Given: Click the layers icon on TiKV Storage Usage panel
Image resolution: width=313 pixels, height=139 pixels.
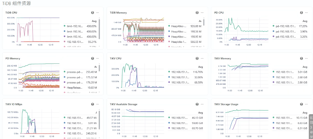Looking at the screenshot, I should [302, 104].
